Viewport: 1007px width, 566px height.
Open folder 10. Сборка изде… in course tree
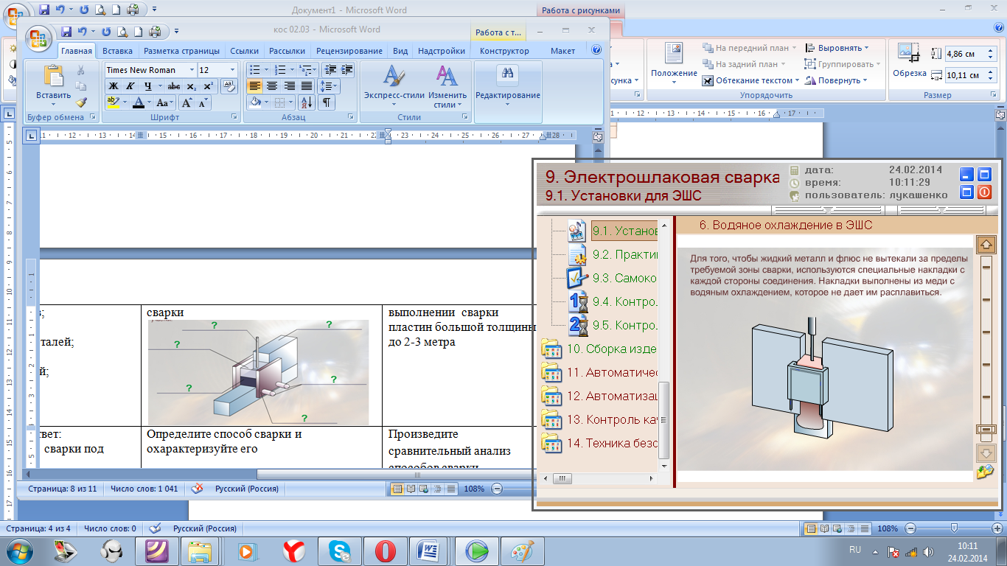coord(599,349)
